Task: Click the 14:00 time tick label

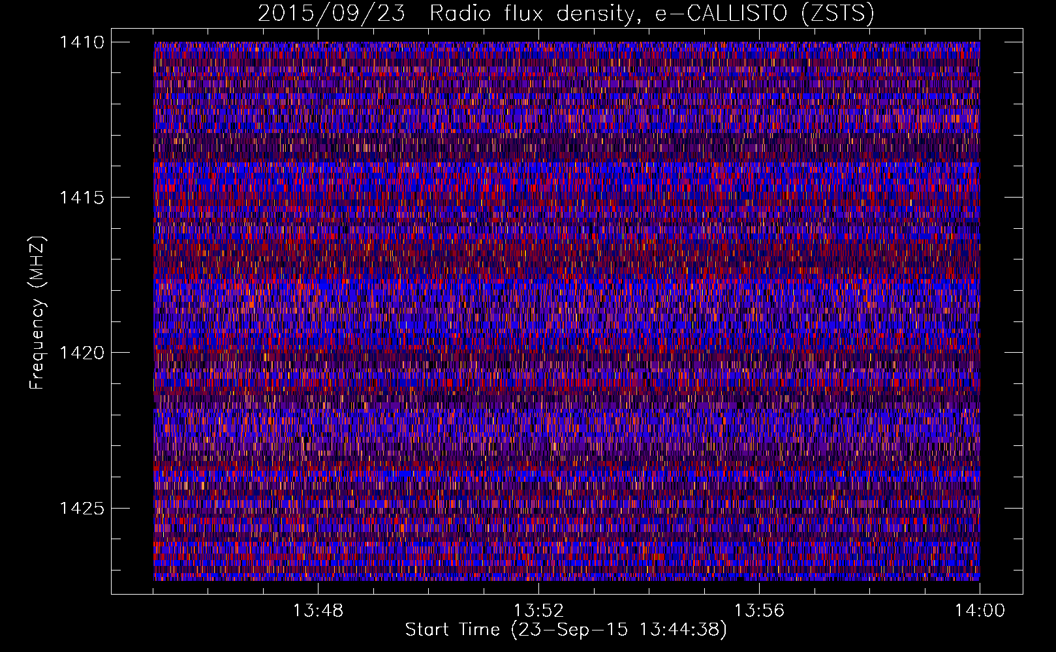Action: click(x=980, y=611)
